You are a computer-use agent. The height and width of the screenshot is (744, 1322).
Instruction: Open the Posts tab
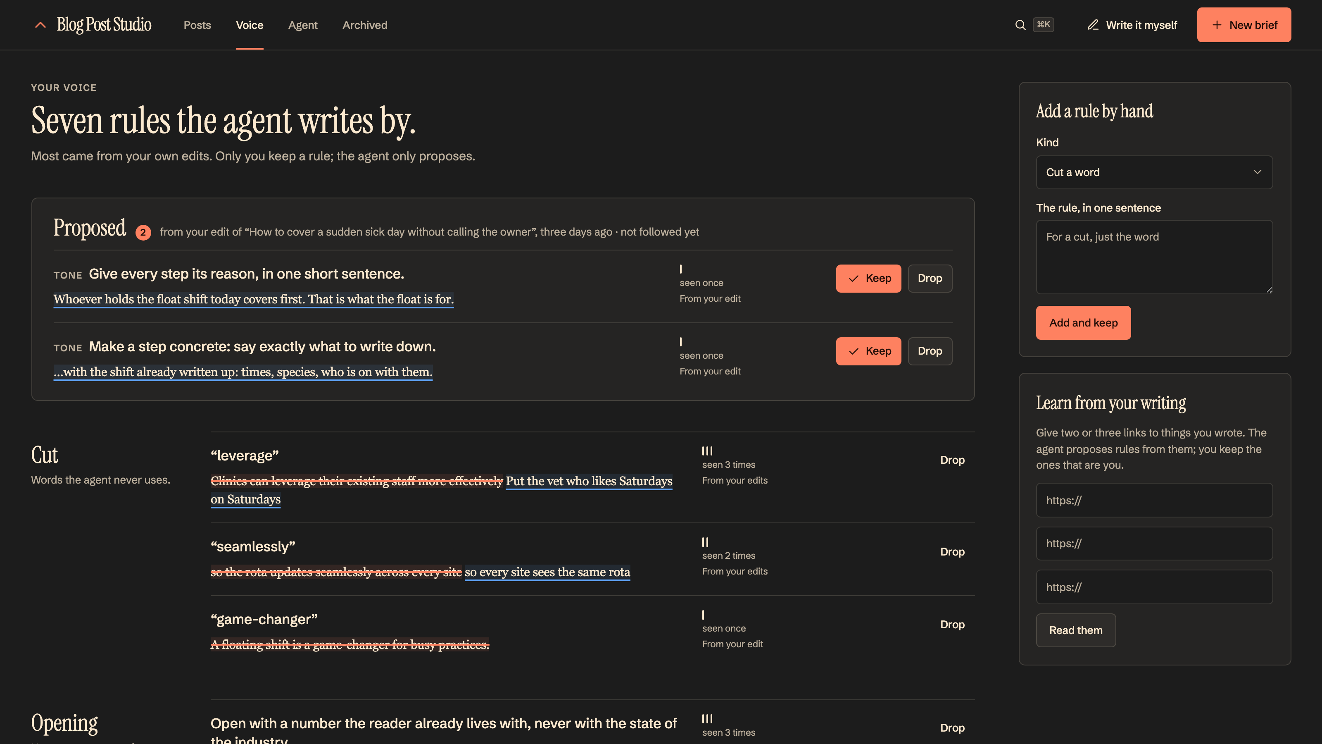click(197, 25)
